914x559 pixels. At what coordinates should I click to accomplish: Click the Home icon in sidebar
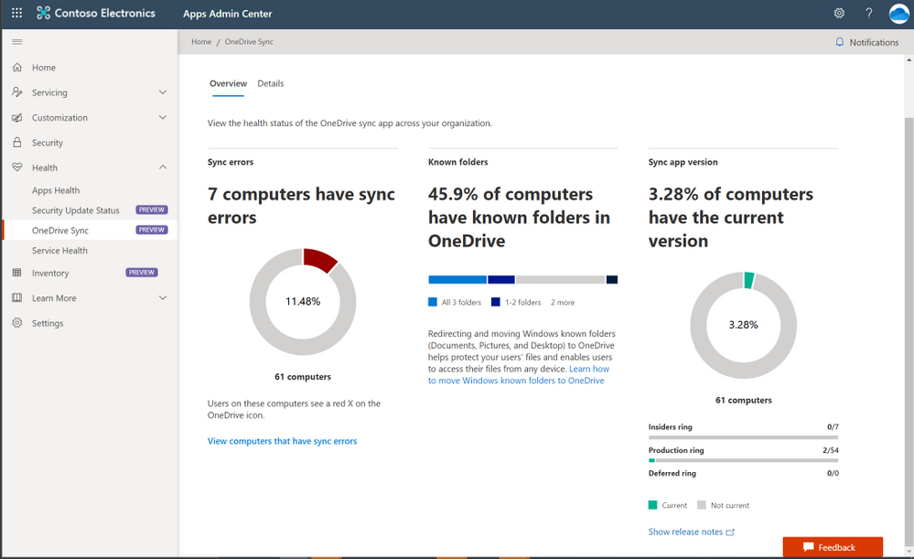[x=16, y=68]
